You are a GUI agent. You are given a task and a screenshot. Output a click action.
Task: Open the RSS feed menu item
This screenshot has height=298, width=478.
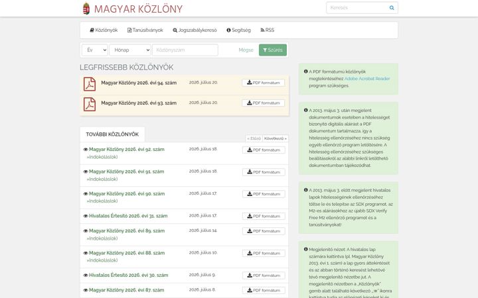point(268,30)
